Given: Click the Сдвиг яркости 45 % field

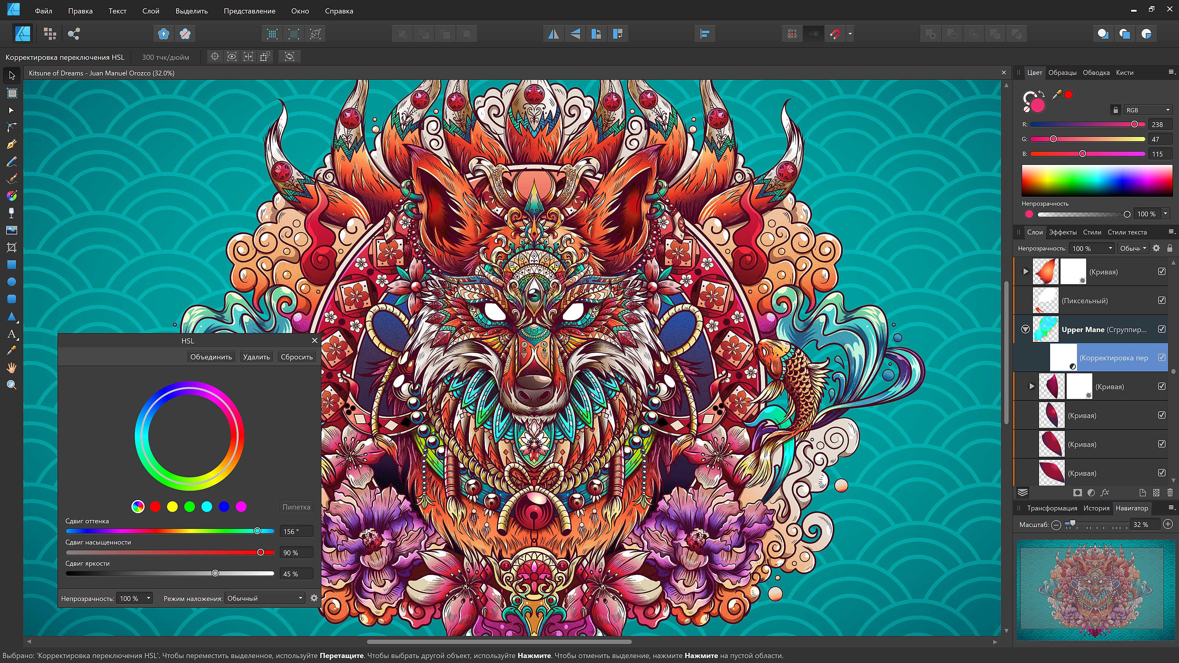Looking at the screenshot, I should click(296, 574).
